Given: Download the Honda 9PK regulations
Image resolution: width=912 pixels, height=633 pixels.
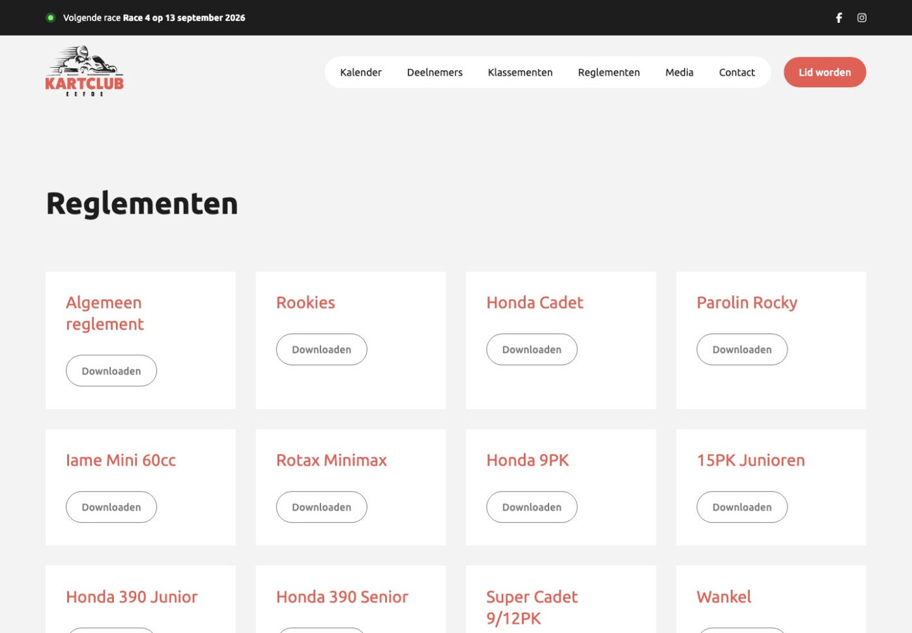Looking at the screenshot, I should 532,507.
